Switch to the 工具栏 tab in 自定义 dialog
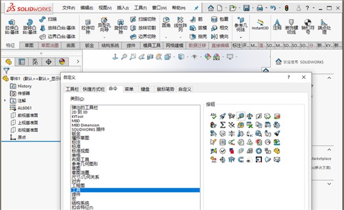The height and width of the screenshot is (210, 344). coord(72,89)
